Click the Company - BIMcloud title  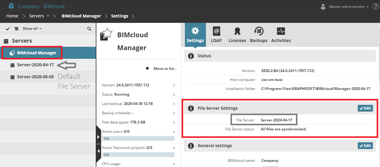pos(41,6)
